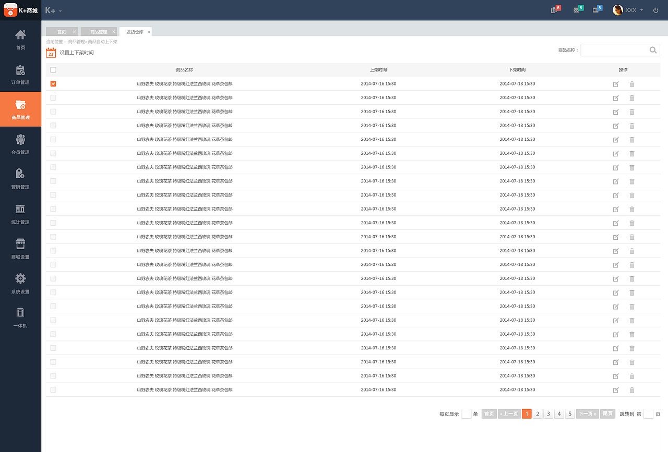668x452 pixels.
Task: Click the calendar 设置上下架时间 icon
Action: point(51,53)
